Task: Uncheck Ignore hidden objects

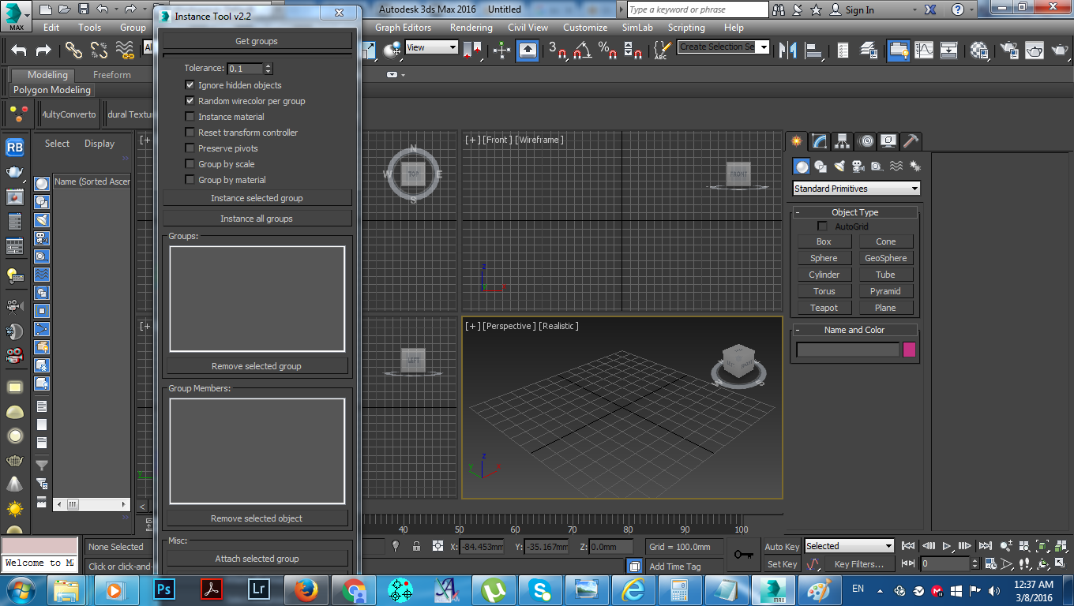Action: (190, 85)
